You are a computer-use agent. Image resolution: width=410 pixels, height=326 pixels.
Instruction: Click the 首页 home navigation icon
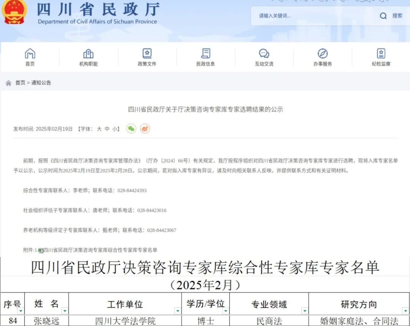[30, 53]
